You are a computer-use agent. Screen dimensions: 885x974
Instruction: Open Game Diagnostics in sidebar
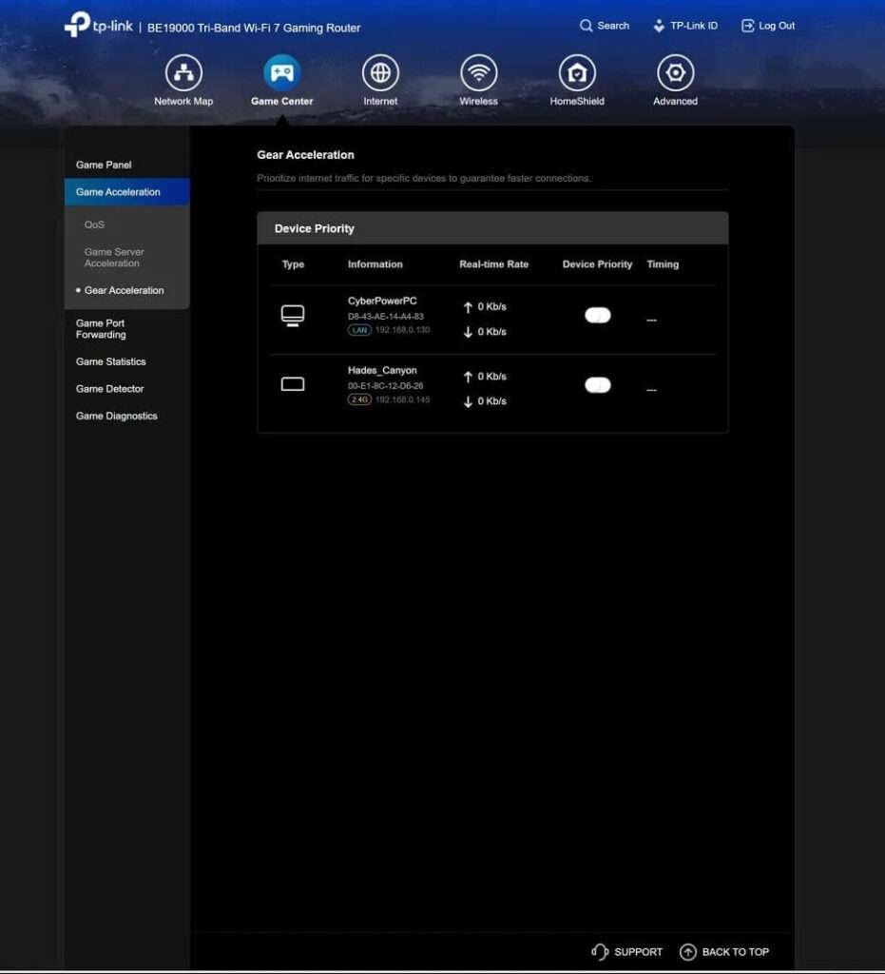click(117, 416)
